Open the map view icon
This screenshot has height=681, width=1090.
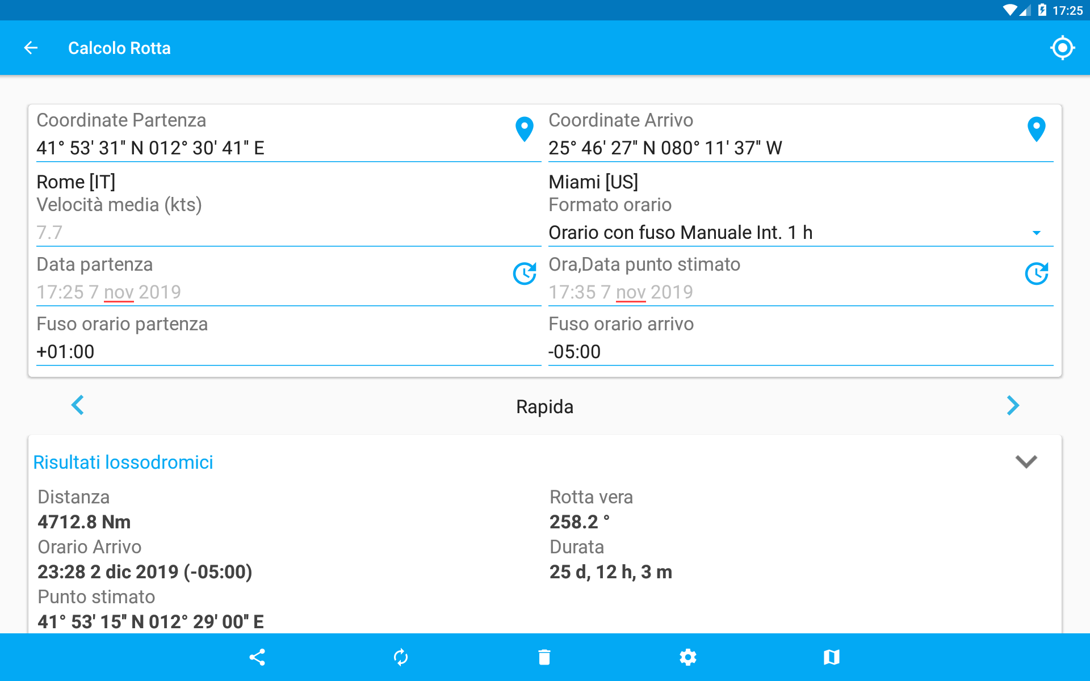pyautogui.click(x=832, y=657)
